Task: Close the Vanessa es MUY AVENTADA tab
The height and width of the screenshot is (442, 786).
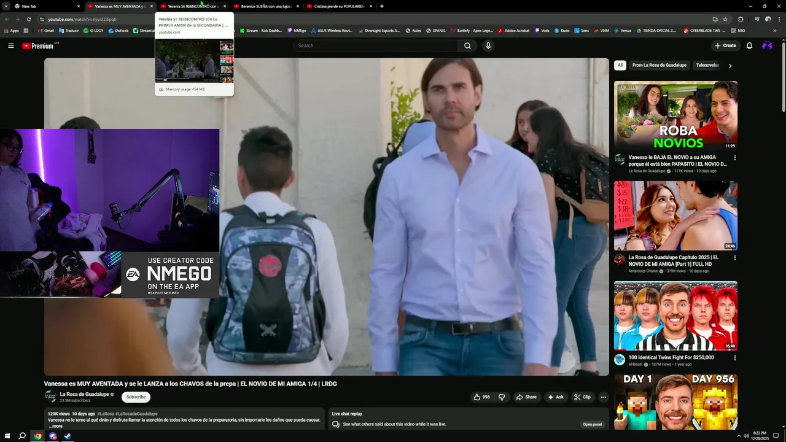Action: pos(151,6)
